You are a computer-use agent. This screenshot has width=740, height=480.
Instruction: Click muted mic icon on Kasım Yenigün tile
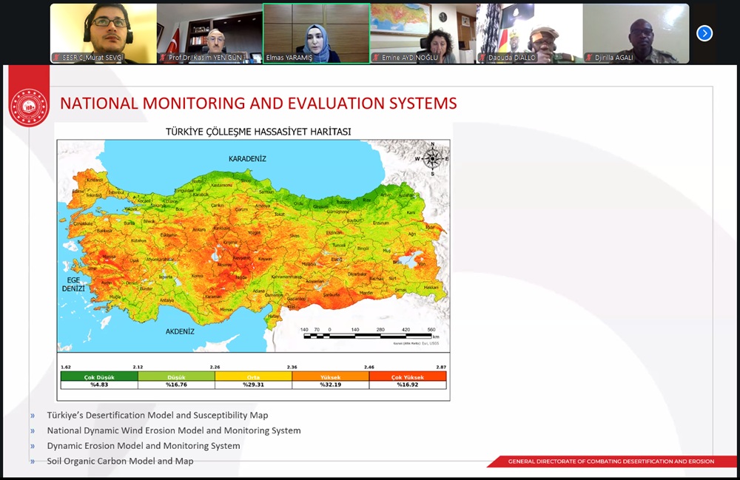click(x=163, y=58)
